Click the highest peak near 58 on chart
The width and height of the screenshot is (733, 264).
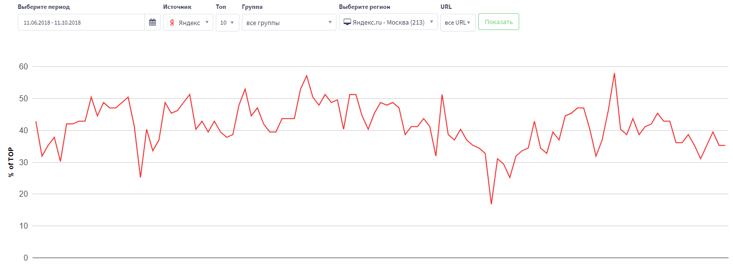pyautogui.click(x=614, y=73)
